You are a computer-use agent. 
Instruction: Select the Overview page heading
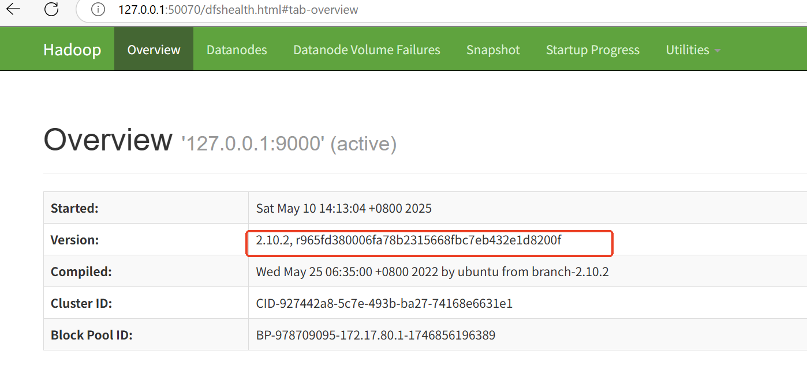(x=108, y=139)
